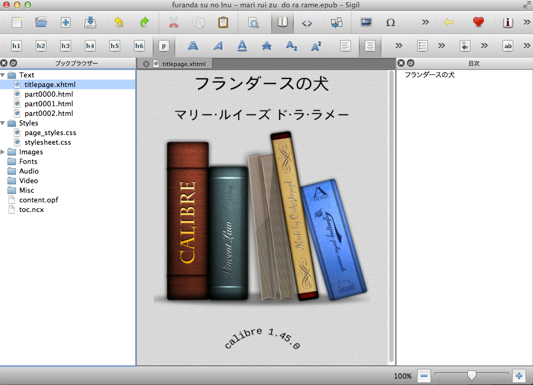Decrease indent with outdent icon
533x385 pixels.
point(465,46)
